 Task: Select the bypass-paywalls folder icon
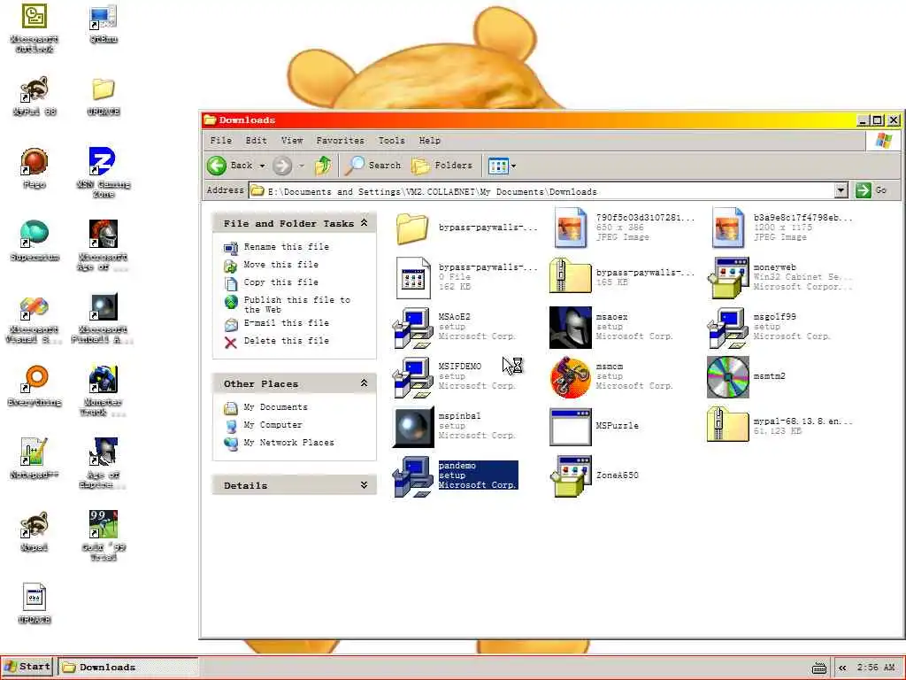coord(412,228)
